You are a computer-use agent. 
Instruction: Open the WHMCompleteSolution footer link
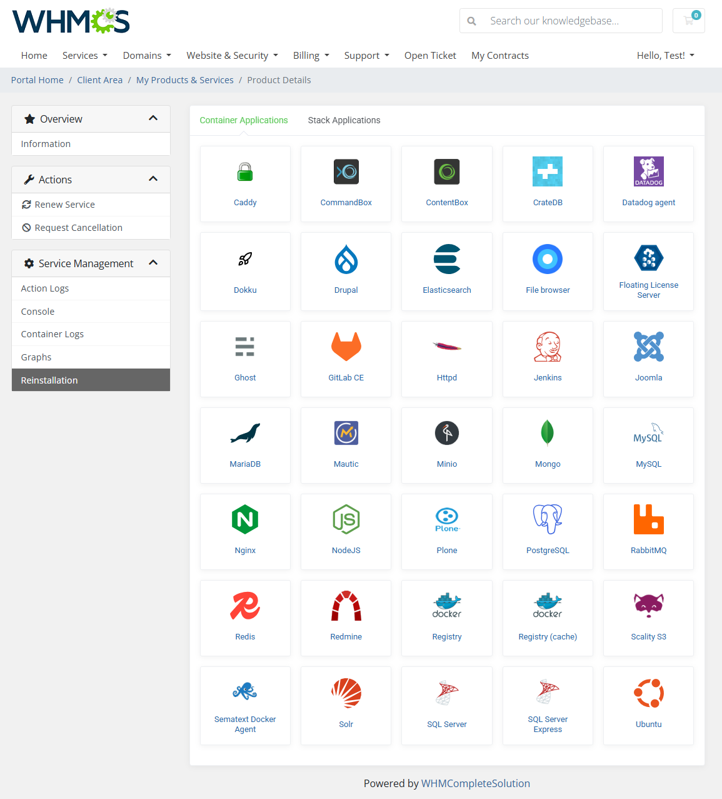pyautogui.click(x=476, y=783)
